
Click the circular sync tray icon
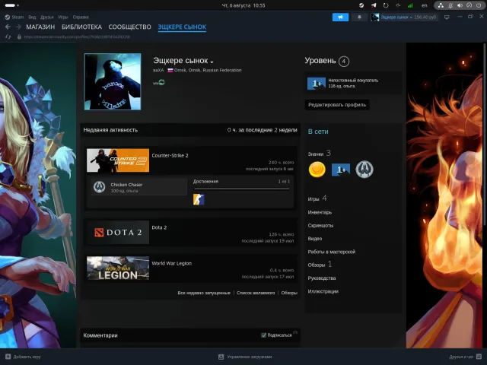(386, 5)
